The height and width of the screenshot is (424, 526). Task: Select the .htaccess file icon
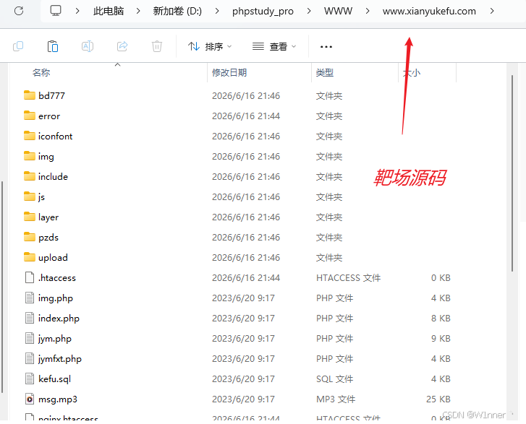(x=30, y=277)
